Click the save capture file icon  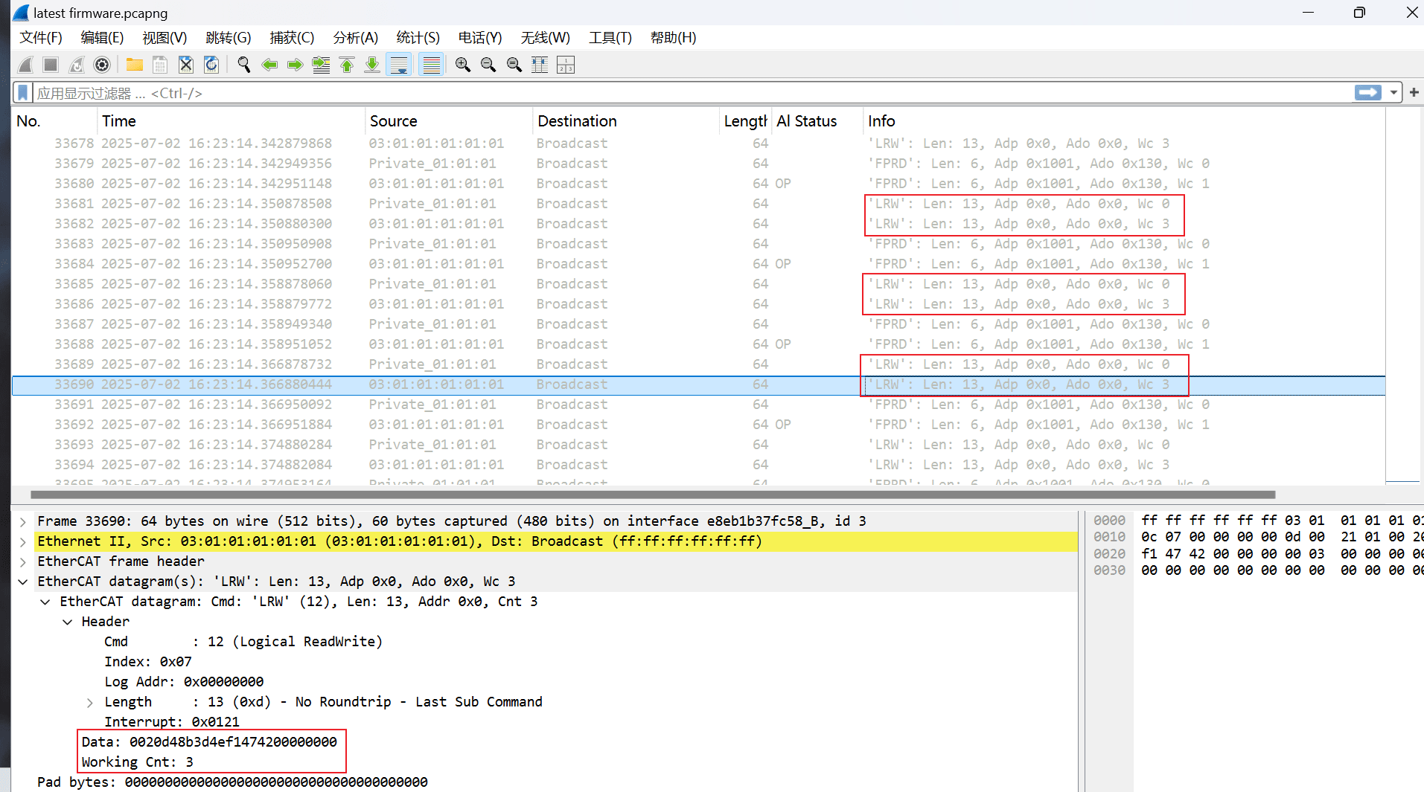pos(160,65)
